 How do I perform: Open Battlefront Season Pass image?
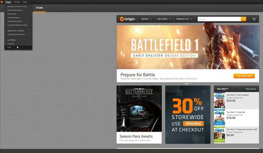pos(139,109)
